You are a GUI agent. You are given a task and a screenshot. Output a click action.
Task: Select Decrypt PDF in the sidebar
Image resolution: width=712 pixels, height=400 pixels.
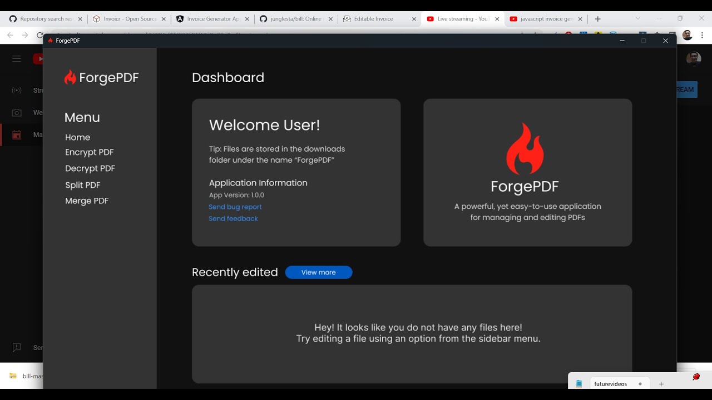click(90, 168)
